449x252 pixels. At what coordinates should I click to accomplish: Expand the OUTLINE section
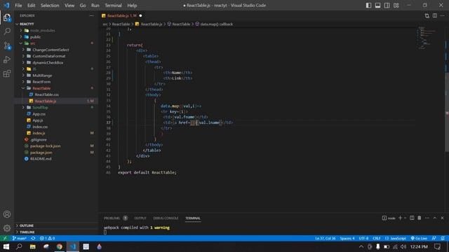tap(27, 225)
